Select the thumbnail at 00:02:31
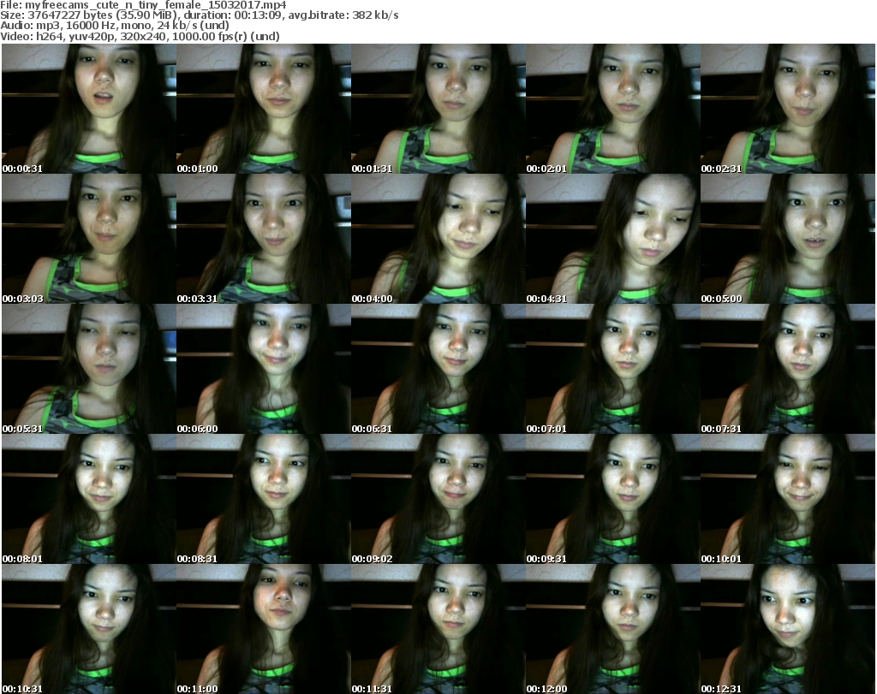This screenshot has height=694, width=877. pos(788,109)
